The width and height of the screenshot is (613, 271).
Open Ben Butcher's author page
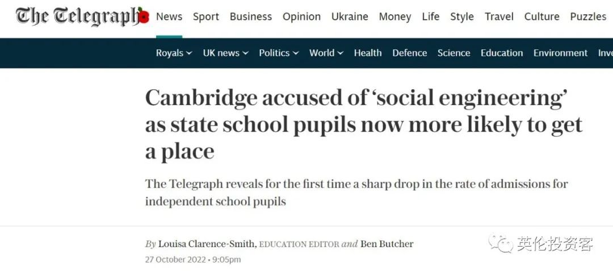tap(387, 244)
